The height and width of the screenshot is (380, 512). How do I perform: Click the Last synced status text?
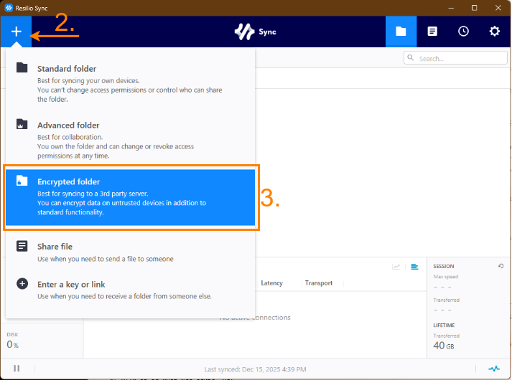click(255, 369)
